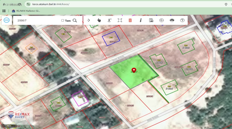The width and height of the screenshot is (232, 129).
Task: Click the C Blok building outline
Action: [x=190, y=68]
